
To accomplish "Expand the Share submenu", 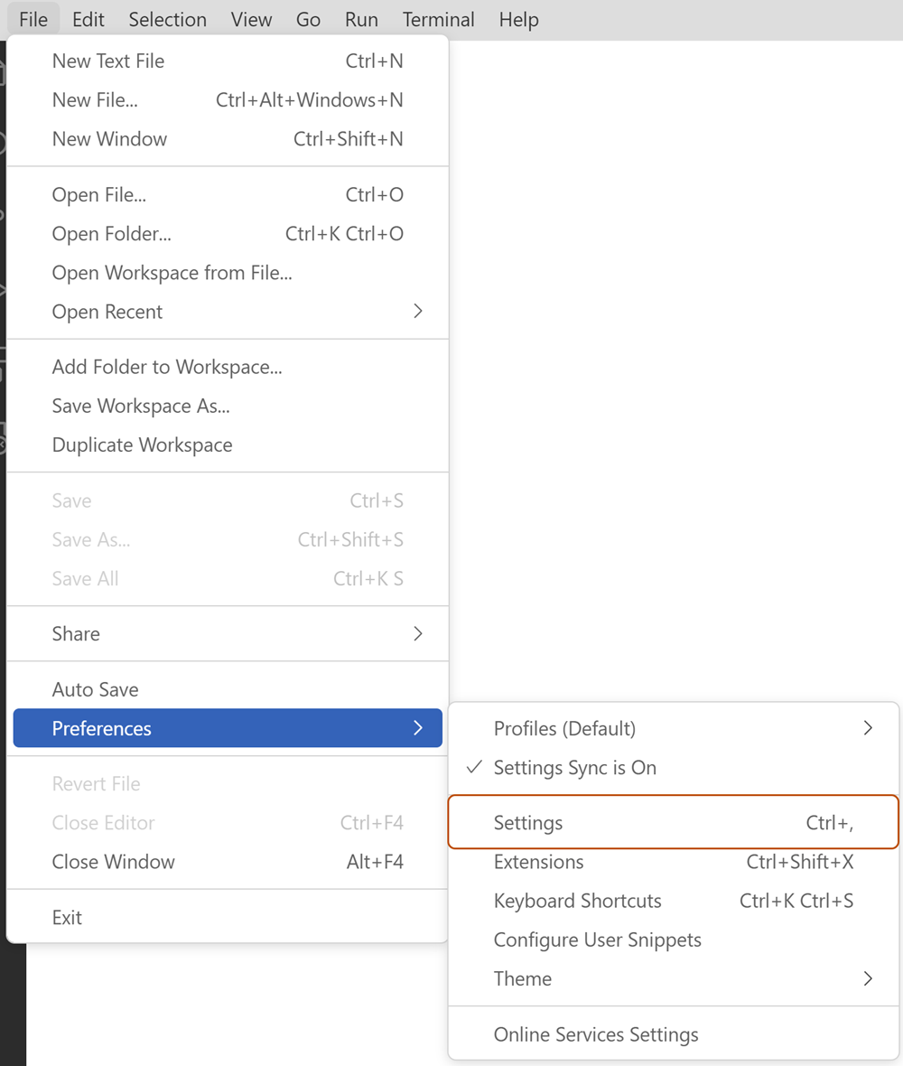I will click(76, 633).
